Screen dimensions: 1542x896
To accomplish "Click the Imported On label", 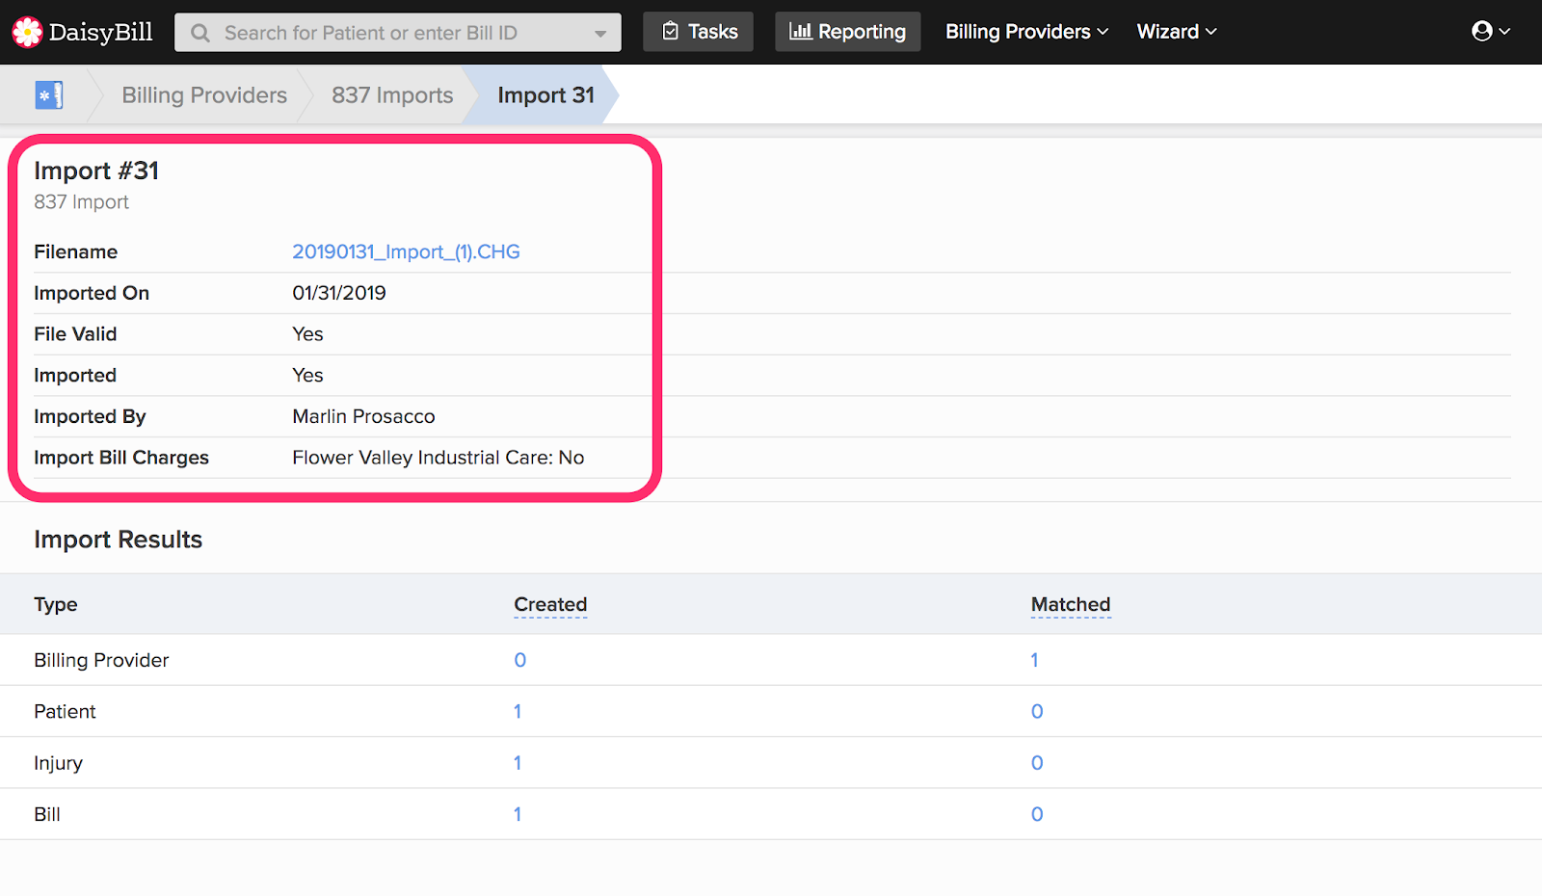I will click(x=92, y=293).
